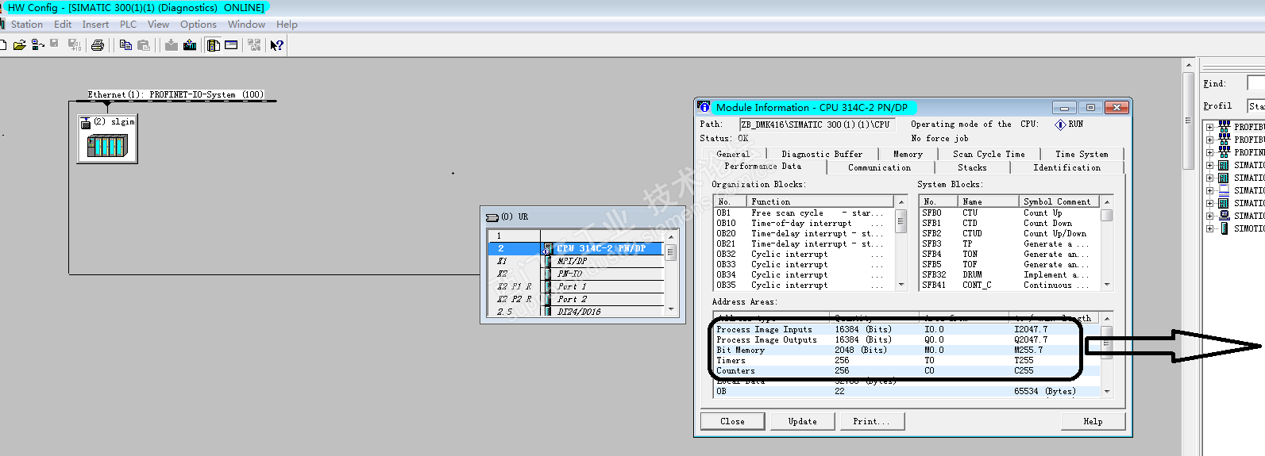Click the greyed-out Save floppy icon
The image size is (1265, 456).
tap(54, 44)
